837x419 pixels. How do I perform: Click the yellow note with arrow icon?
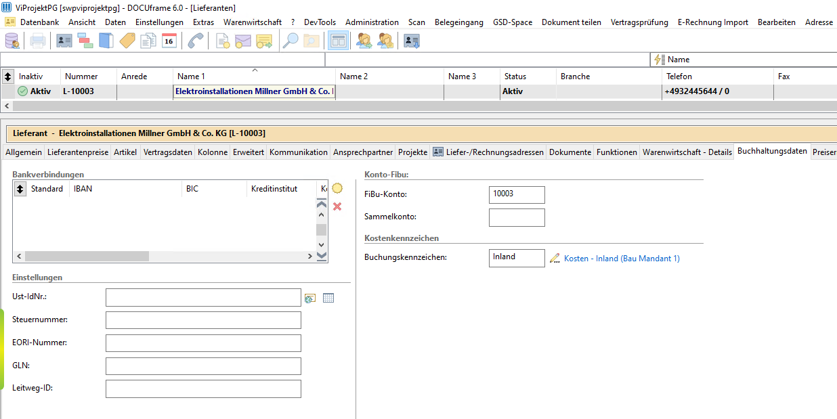pos(264,41)
